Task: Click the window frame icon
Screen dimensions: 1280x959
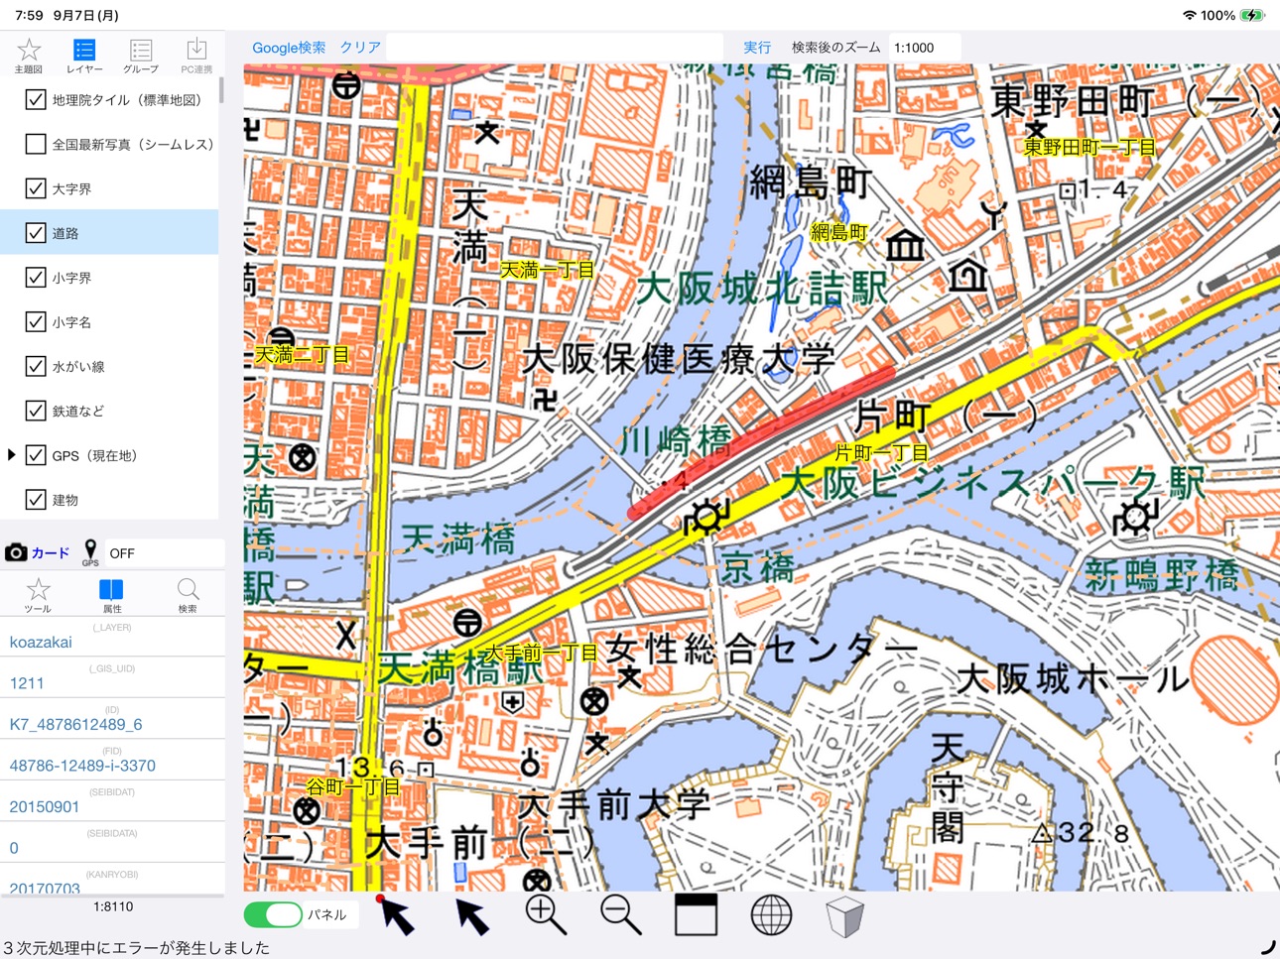Action: 696,915
